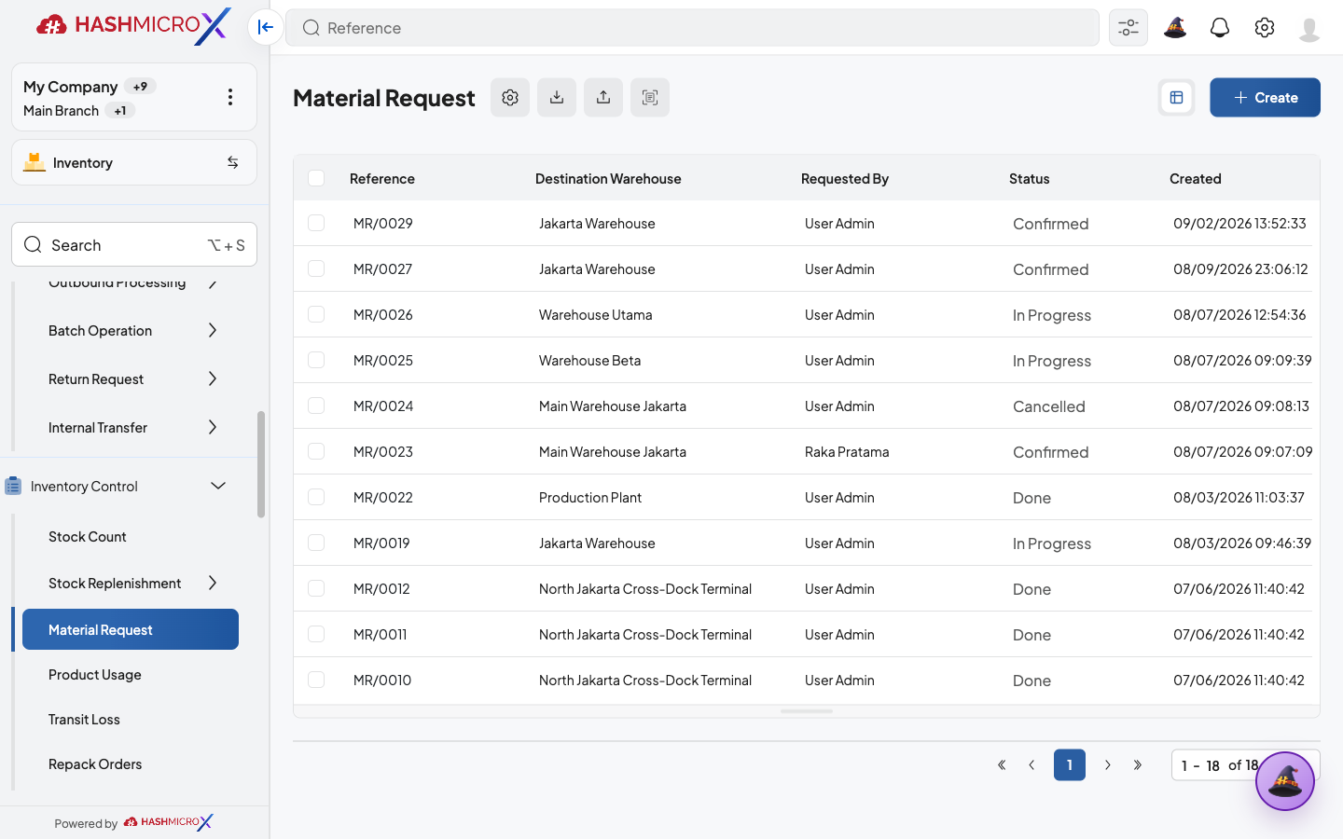Tick the checkbox for MR/0022
Image resolution: width=1343 pixels, height=839 pixels.
point(316,497)
